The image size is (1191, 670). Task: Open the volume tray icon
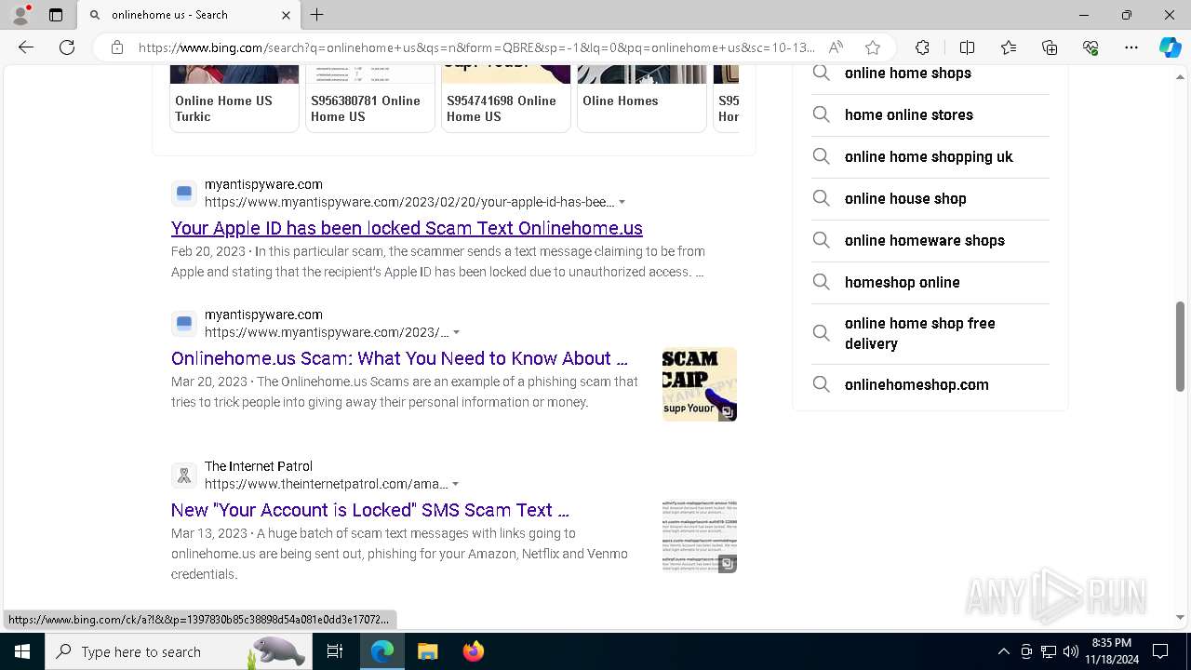[1070, 651]
